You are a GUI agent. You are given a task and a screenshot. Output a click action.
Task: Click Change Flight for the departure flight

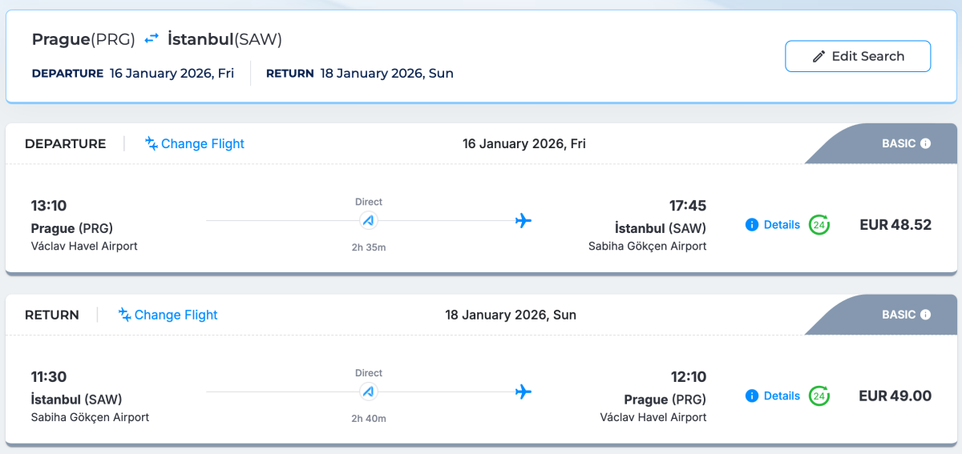[x=195, y=144]
